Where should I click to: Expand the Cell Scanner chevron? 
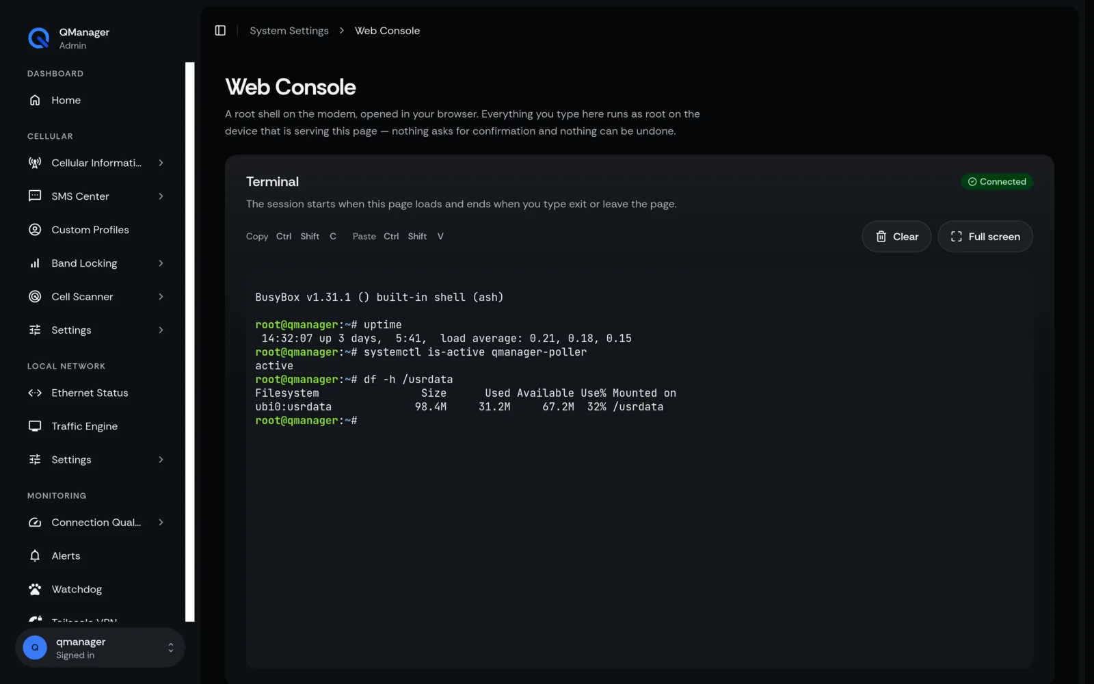[x=161, y=297]
